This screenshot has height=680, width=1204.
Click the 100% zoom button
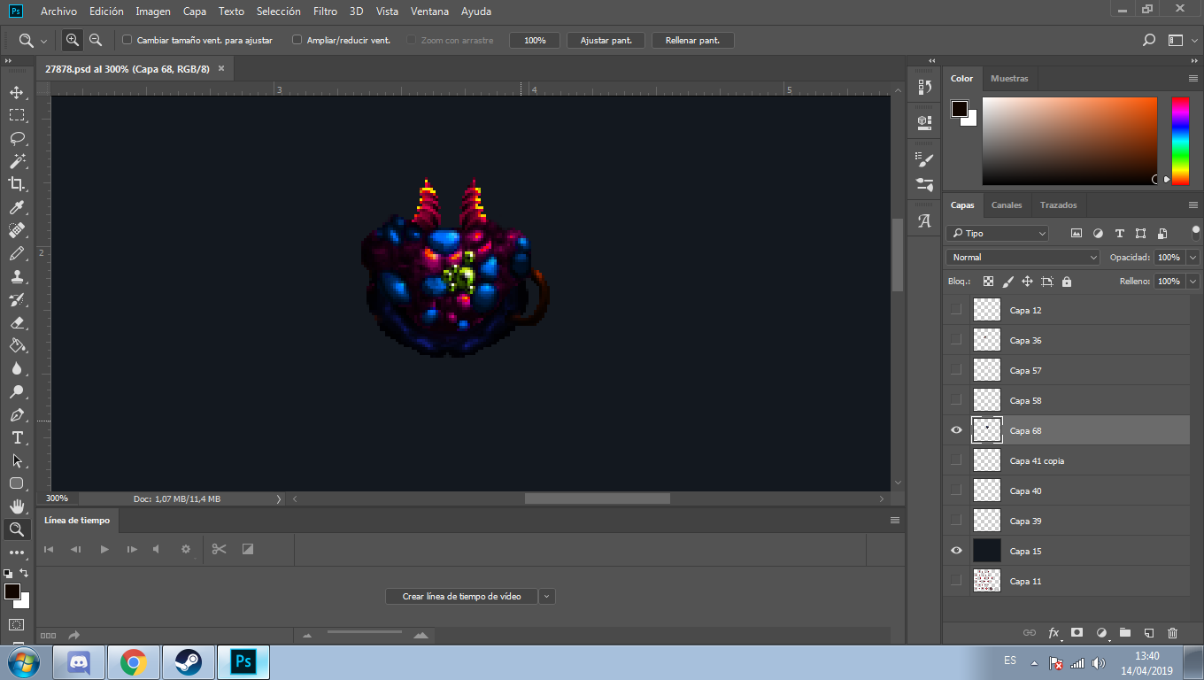535,41
